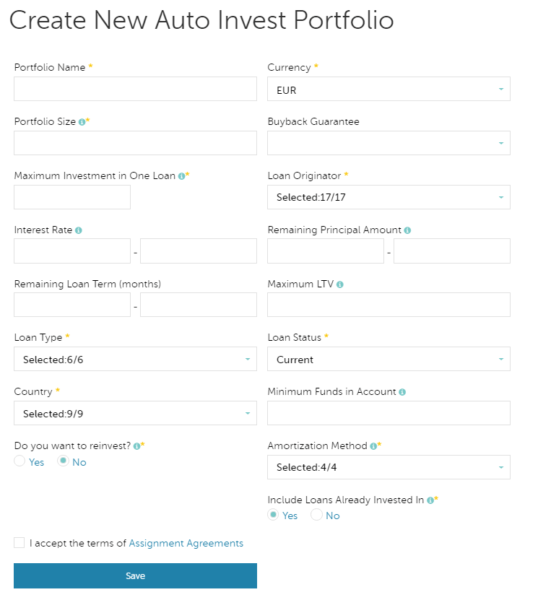Screen dimensions: 538x600
Task: Click the Maximum LTV input field
Action: click(x=389, y=305)
